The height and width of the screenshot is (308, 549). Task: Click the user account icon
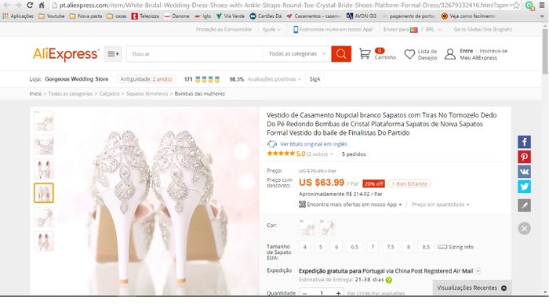450,54
